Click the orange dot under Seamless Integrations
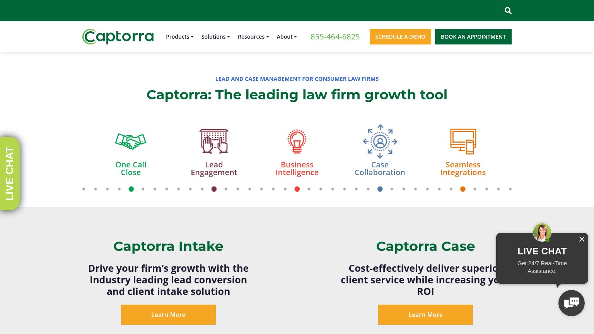Screen dimensions: 594x334 point(463,189)
